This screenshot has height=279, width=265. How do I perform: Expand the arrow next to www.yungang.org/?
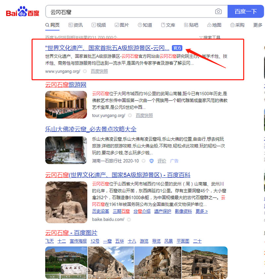point(85,71)
